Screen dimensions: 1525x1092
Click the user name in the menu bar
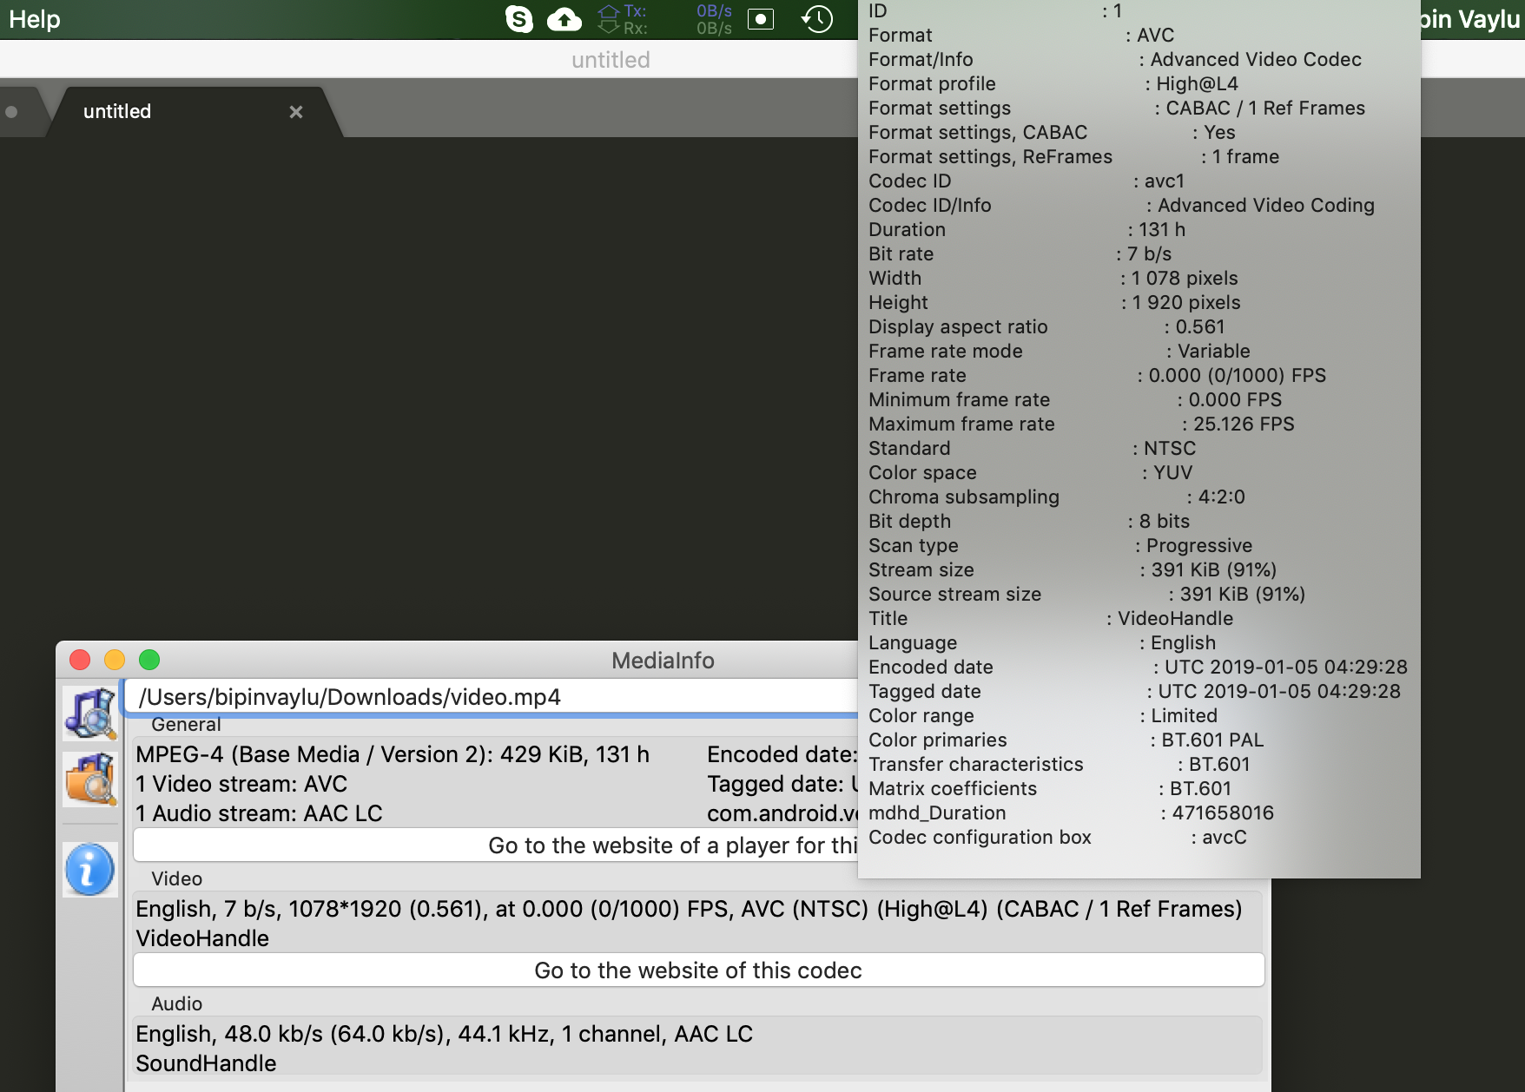click(1470, 19)
